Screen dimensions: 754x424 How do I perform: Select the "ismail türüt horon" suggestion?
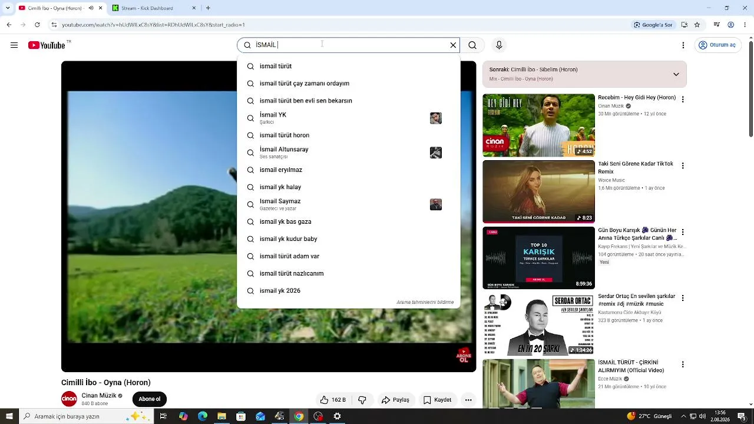348,135
